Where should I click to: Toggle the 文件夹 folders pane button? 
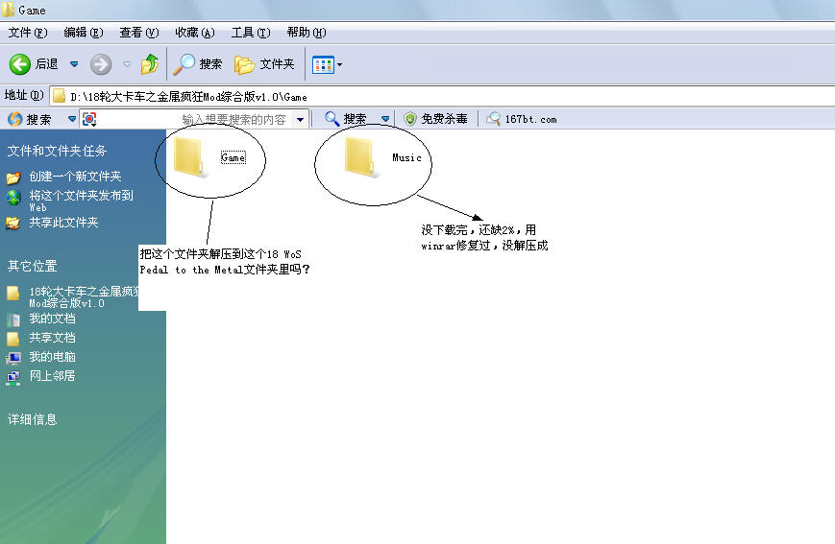pos(264,64)
